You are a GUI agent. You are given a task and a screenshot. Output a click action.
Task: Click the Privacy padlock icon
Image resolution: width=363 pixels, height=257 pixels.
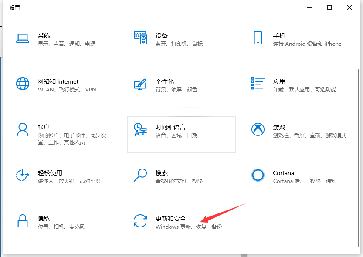[x=23, y=221]
